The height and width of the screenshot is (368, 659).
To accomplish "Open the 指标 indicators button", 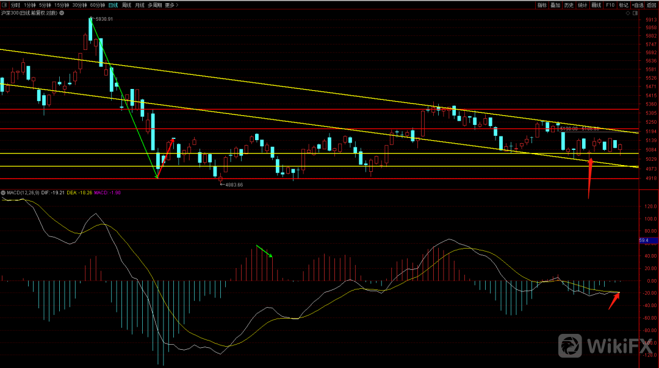I will coord(542,5).
